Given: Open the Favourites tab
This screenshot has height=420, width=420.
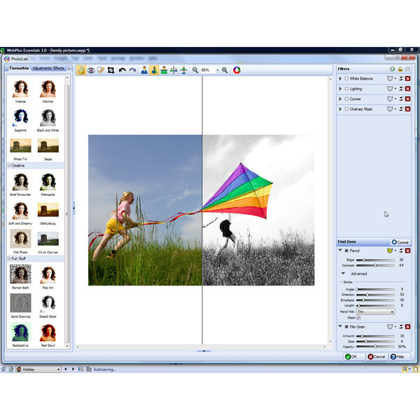Looking at the screenshot, I should tap(19, 69).
